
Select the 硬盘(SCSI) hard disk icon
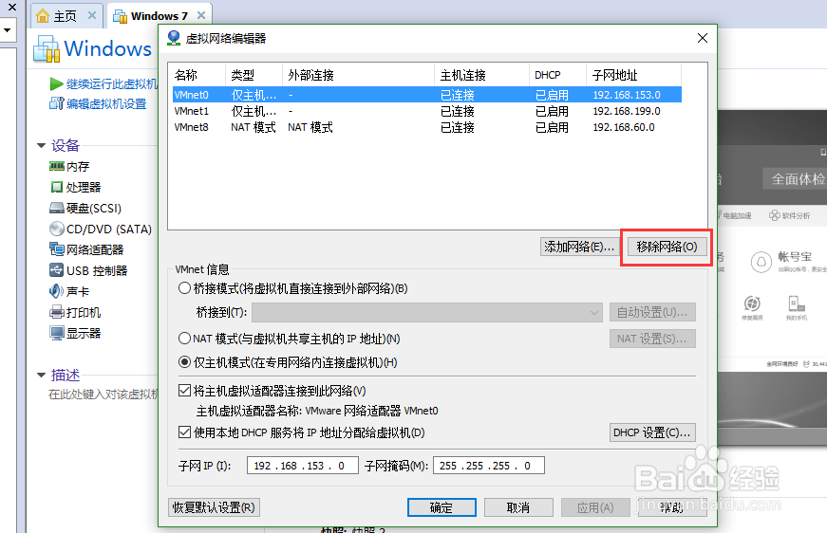(56, 208)
